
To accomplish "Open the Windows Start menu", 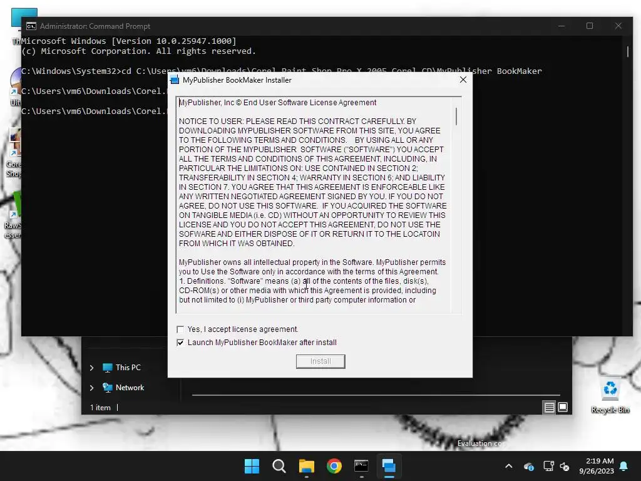I will click(252, 466).
